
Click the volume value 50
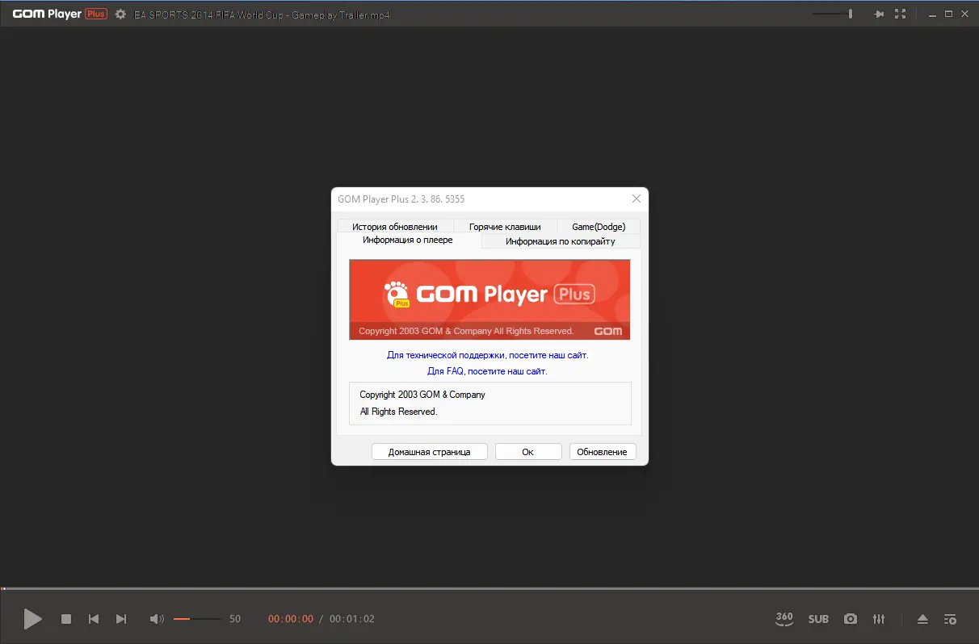coord(235,619)
